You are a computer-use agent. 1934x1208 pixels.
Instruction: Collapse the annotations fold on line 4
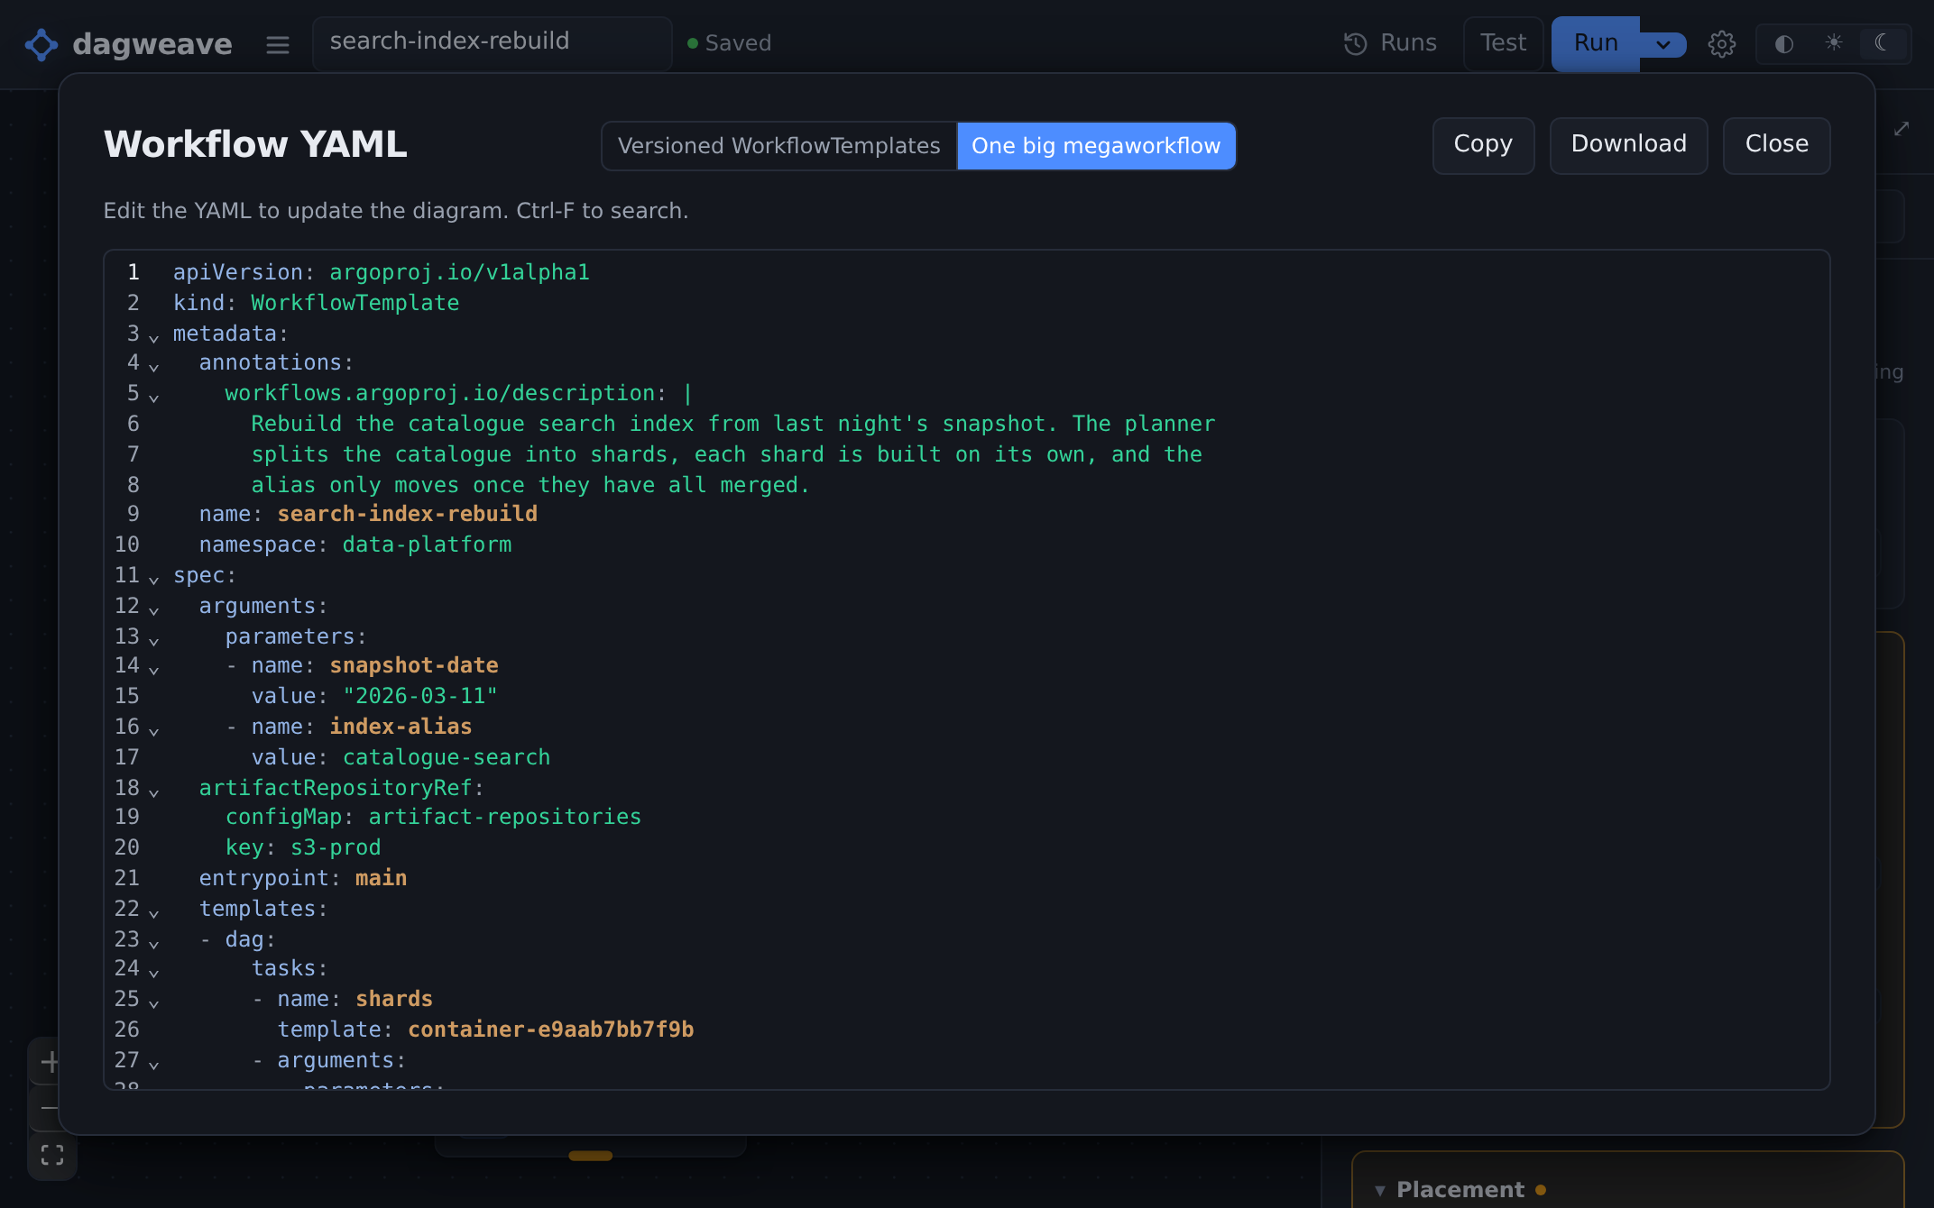154,366
